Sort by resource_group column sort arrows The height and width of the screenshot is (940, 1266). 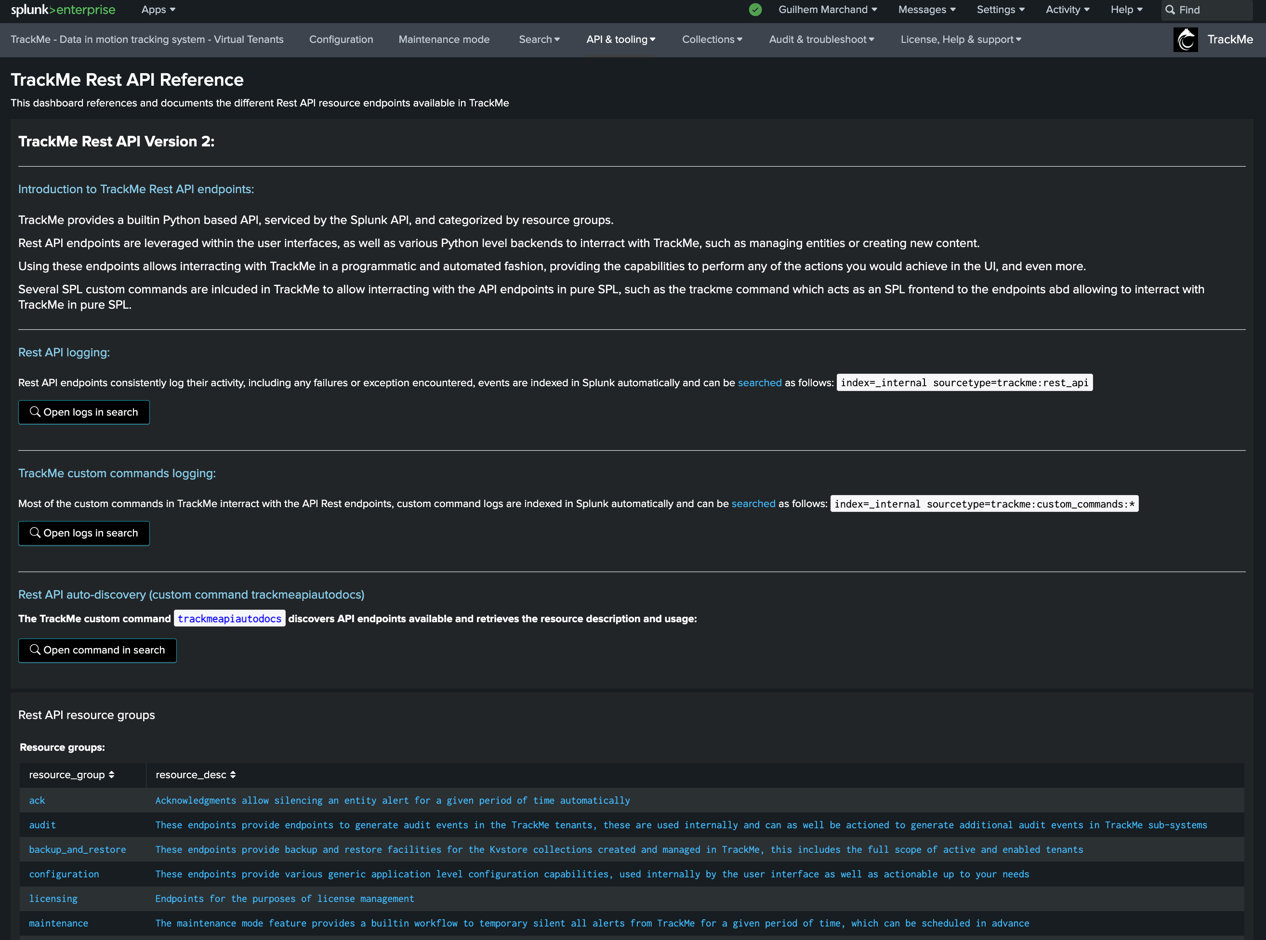click(x=112, y=774)
